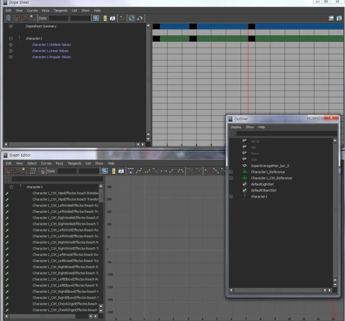Toggle pin on Character1_Ctrl_LeftAnkleEffector first channel
The width and height of the screenshot is (345, 321).
[x=7, y=205]
